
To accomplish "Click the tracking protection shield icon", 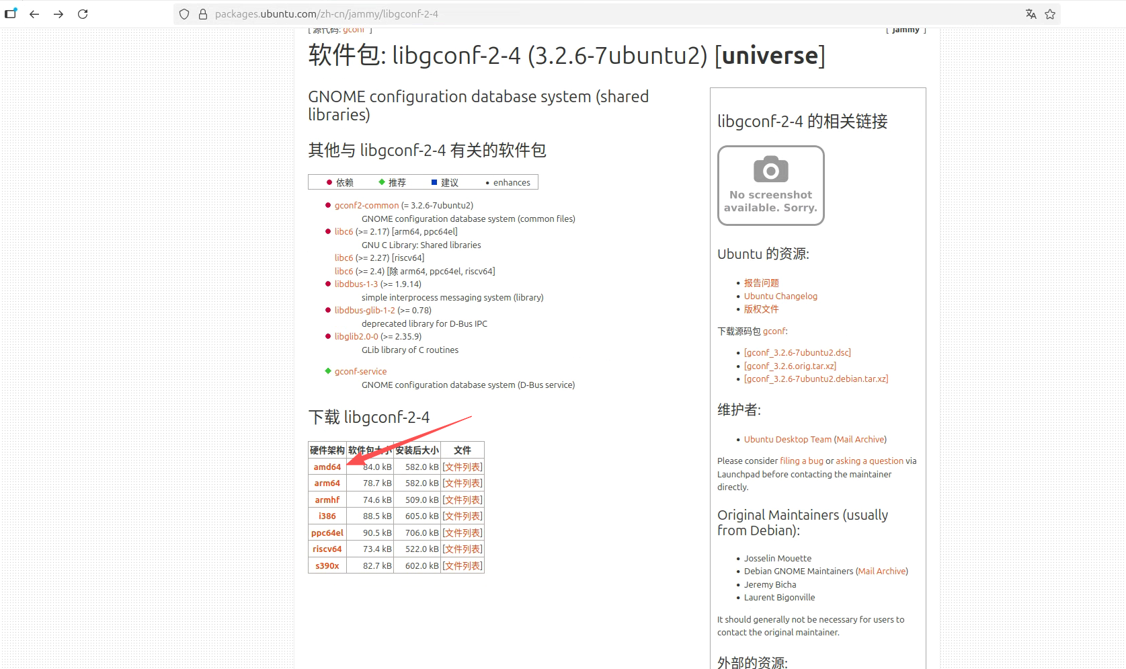I will [x=184, y=13].
